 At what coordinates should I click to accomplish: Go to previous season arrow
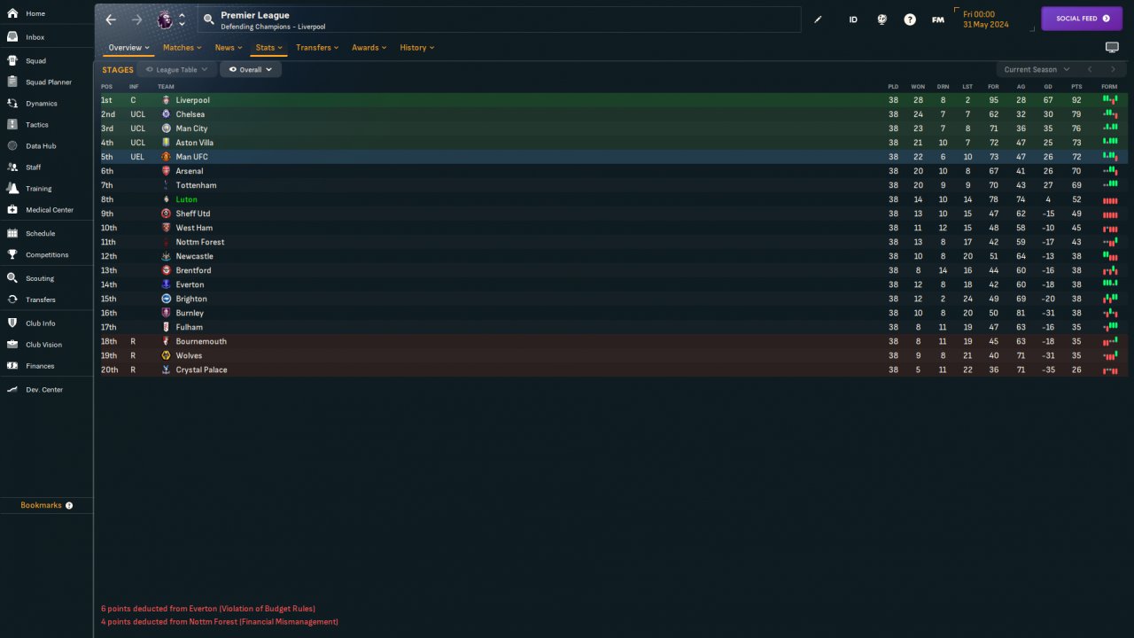[x=1090, y=69]
